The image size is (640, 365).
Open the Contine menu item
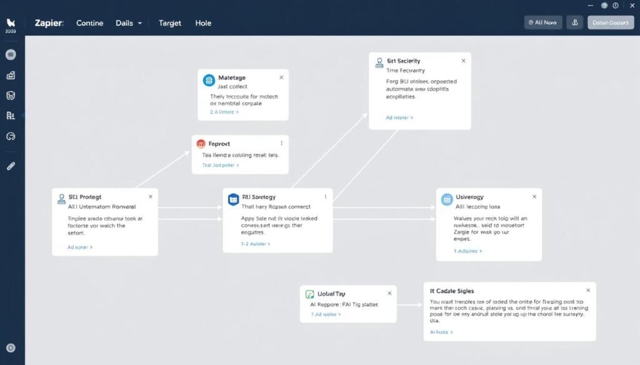(89, 23)
